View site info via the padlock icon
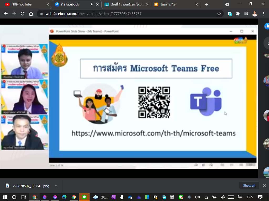 [41, 14]
